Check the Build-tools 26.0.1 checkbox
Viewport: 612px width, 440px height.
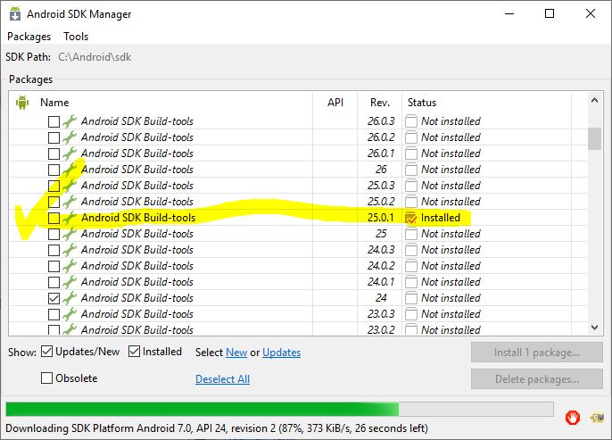pyautogui.click(x=54, y=154)
